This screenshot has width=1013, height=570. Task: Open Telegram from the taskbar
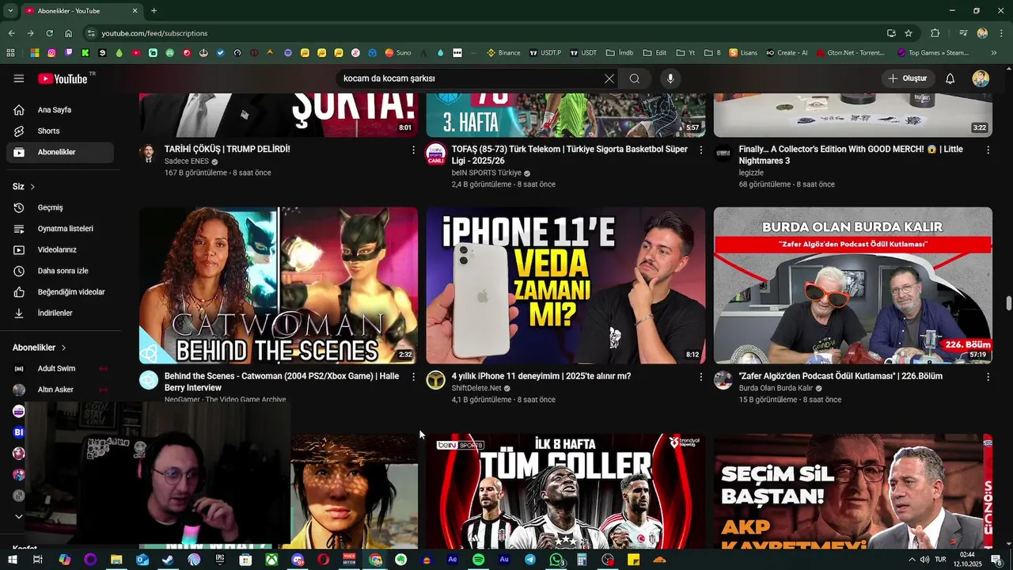(x=529, y=560)
